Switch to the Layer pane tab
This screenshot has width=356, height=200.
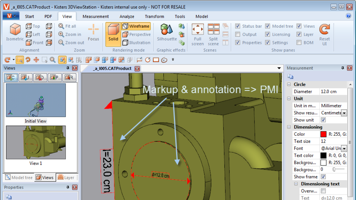(x=66, y=178)
